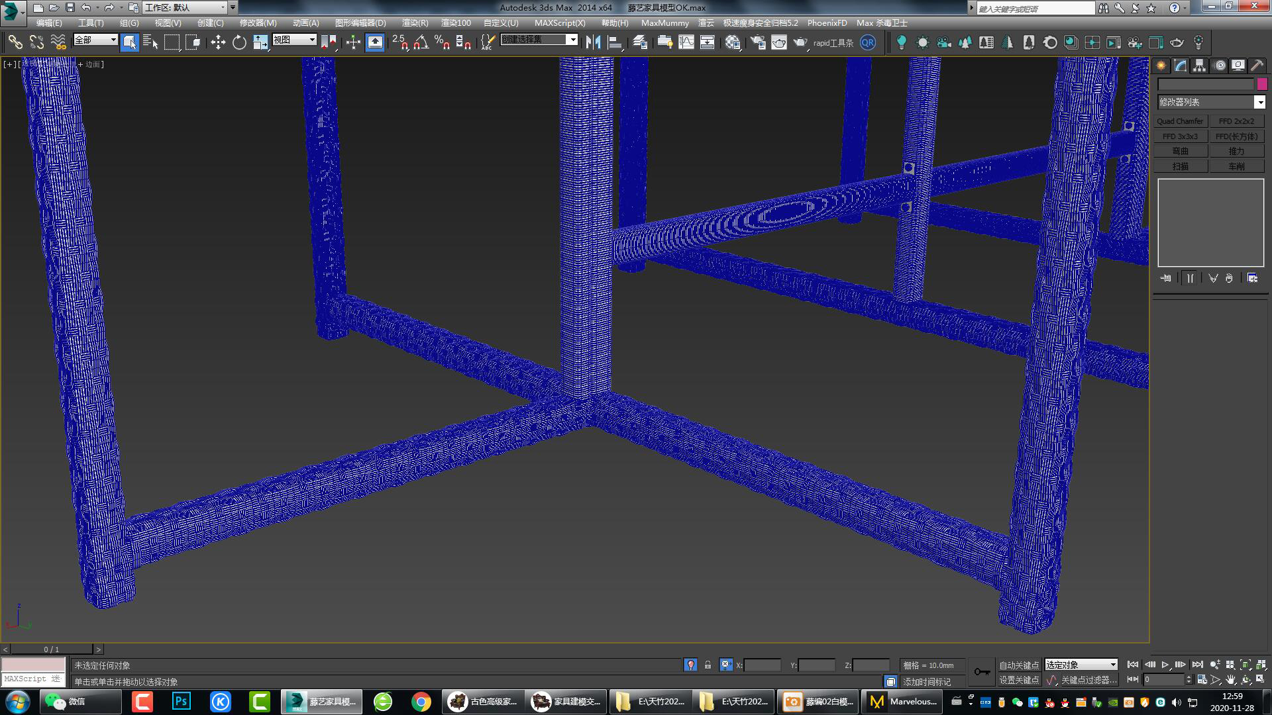Open the Mirror tool
This screenshot has height=715, width=1272.
(x=593, y=42)
